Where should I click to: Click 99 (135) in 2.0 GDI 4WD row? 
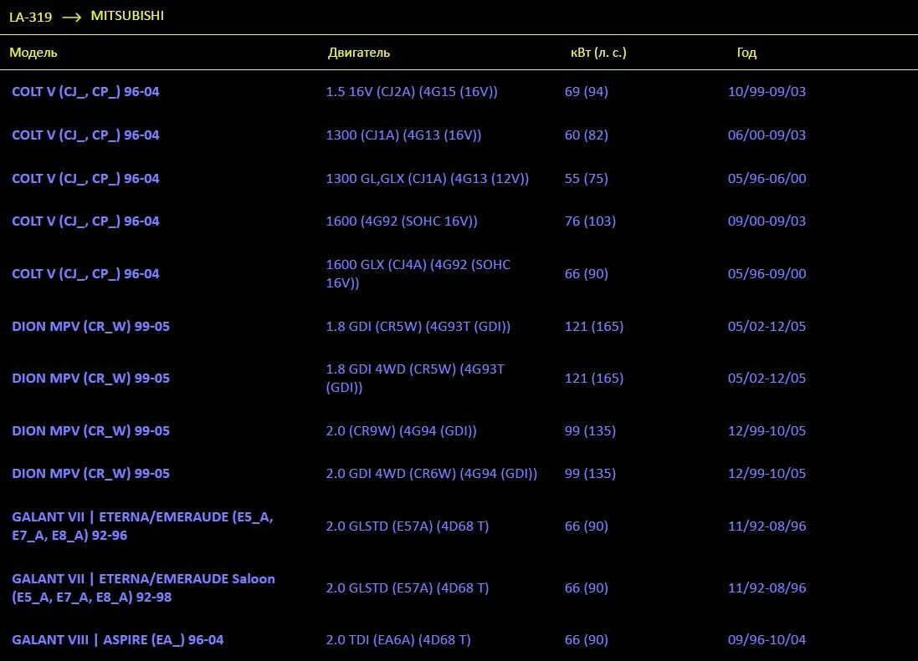pyautogui.click(x=590, y=473)
